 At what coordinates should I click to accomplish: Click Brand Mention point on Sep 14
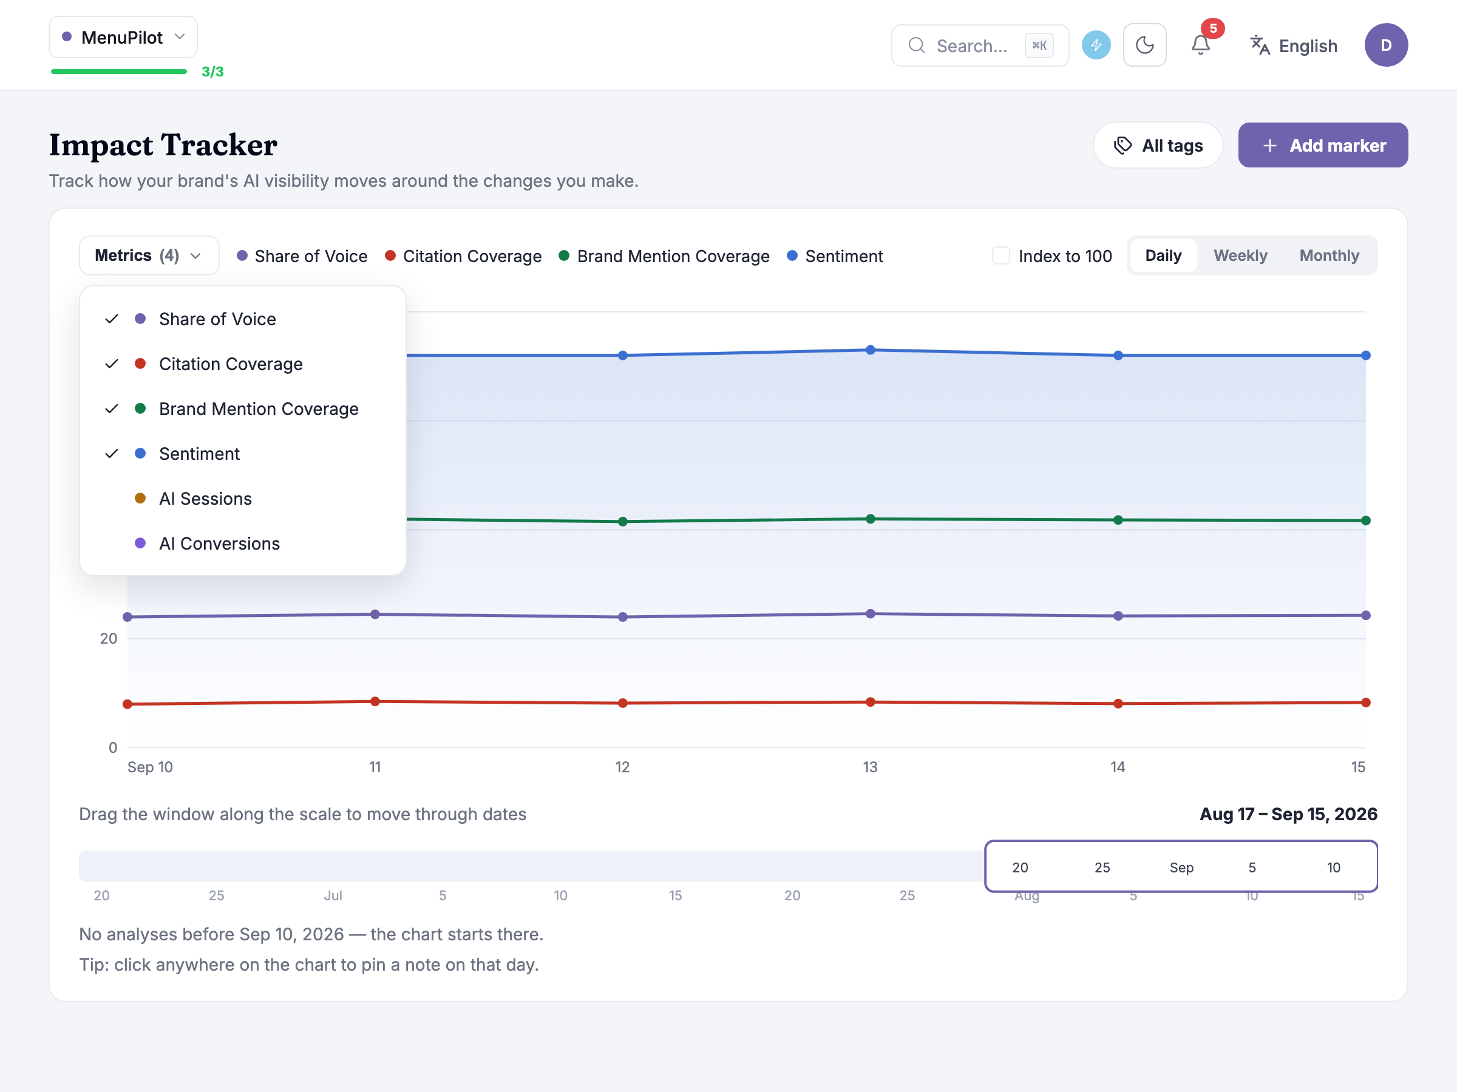1118,519
